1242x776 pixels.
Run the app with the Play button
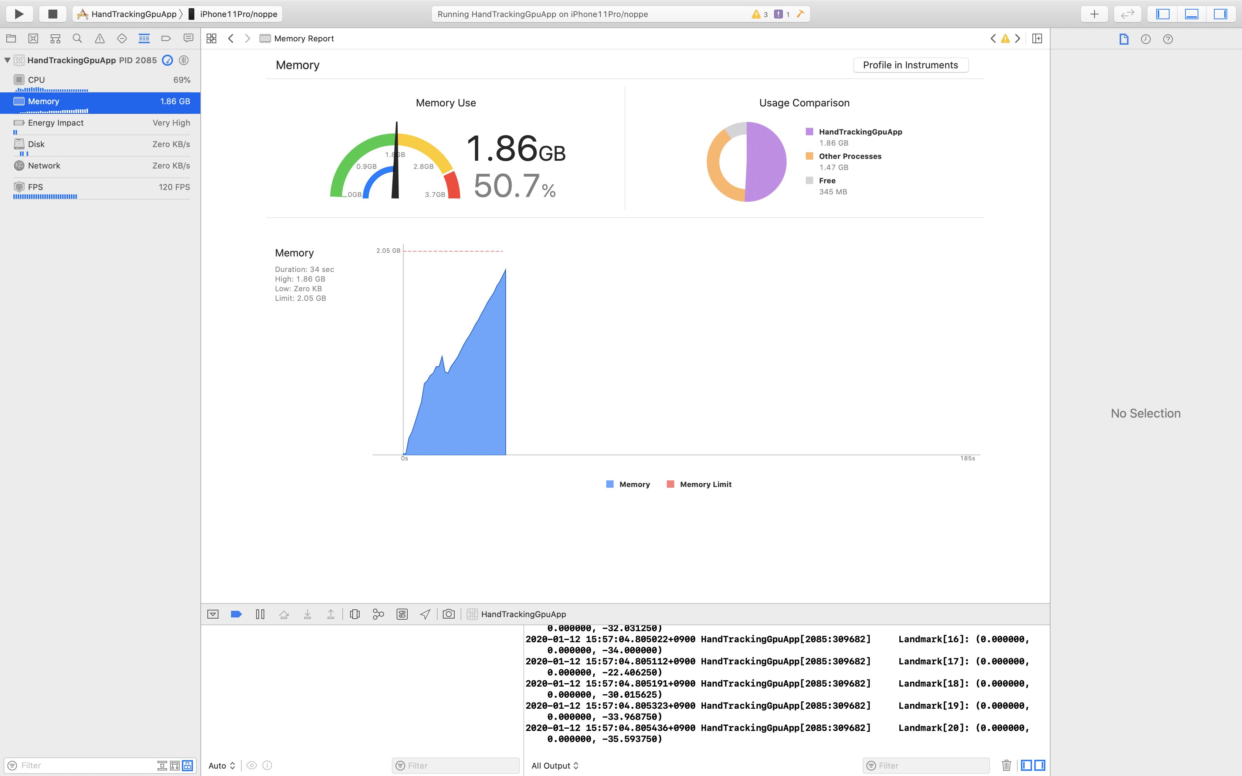[x=20, y=14]
